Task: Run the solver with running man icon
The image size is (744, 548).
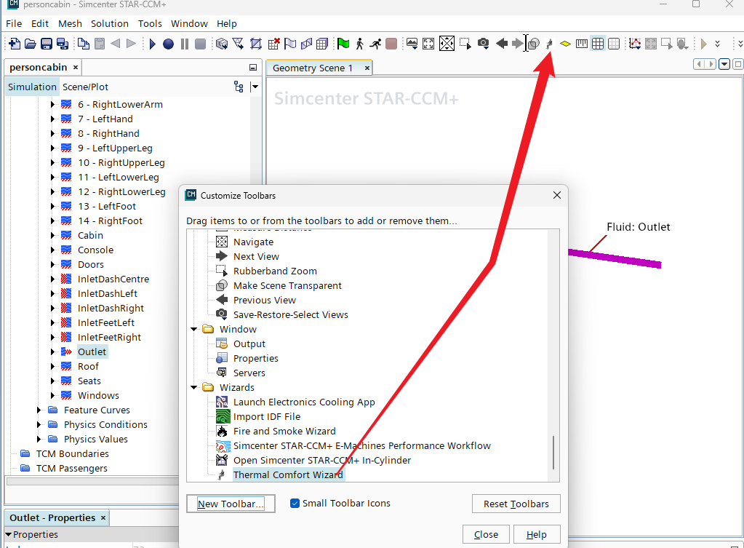Action: pyautogui.click(x=375, y=44)
